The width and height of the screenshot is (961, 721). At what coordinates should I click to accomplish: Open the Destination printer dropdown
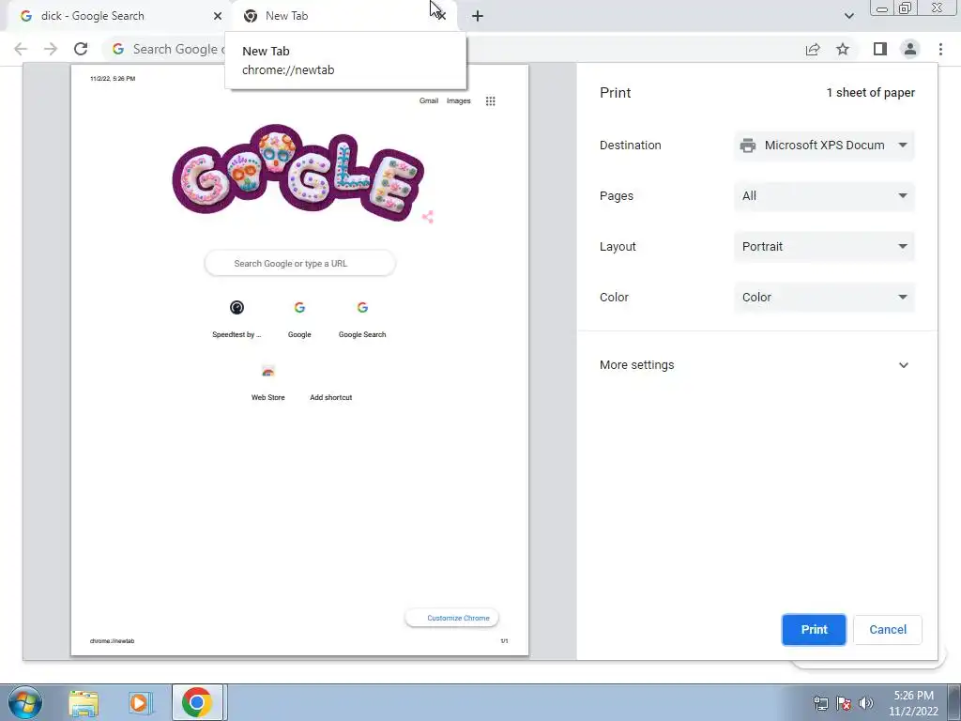pyautogui.click(x=824, y=146)
